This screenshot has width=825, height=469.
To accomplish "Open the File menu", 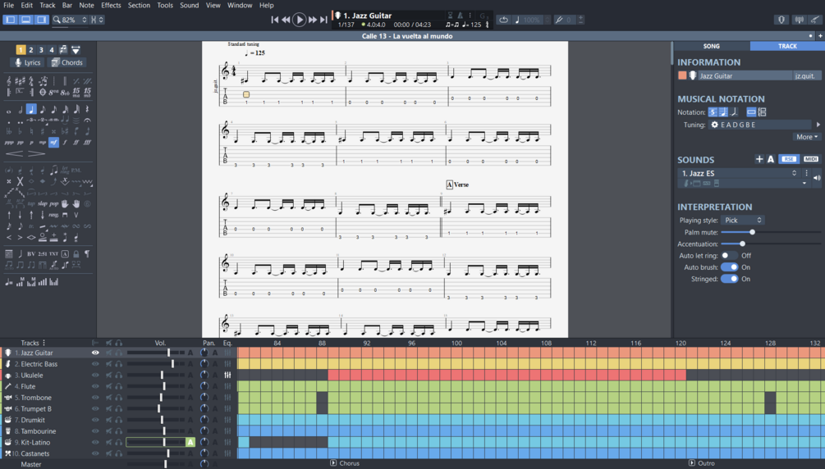I will 9,5.
